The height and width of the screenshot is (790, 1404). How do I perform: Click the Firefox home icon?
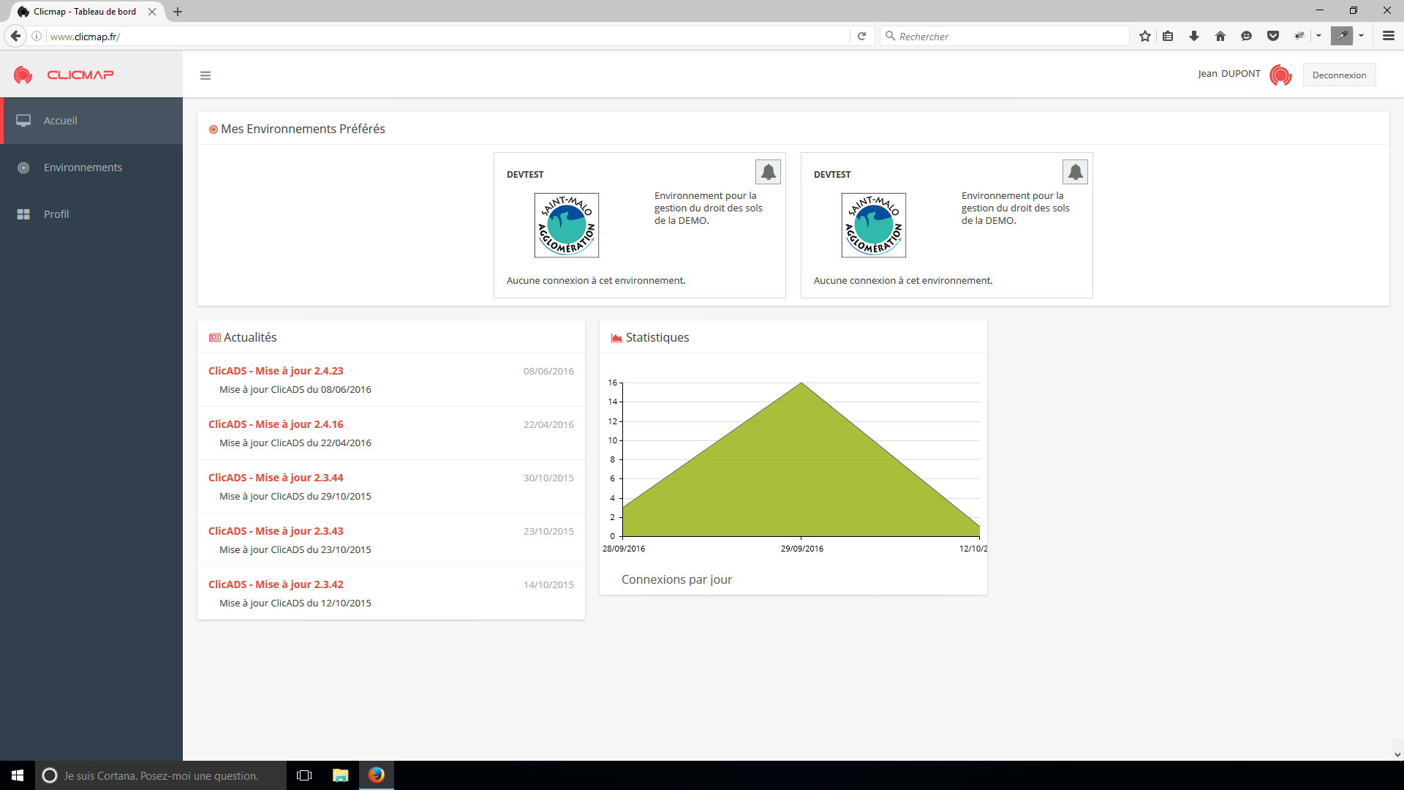(x=1220, y=36)
